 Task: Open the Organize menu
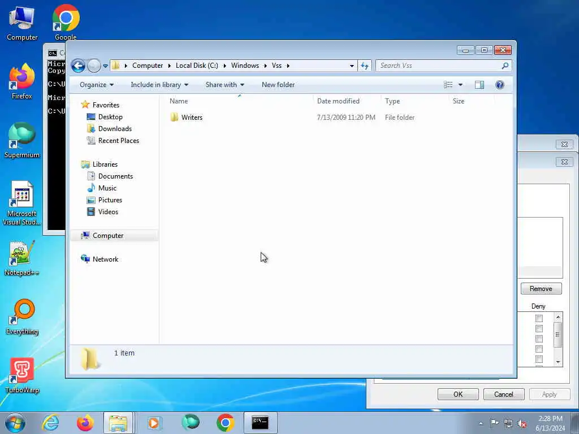point(97,85)
